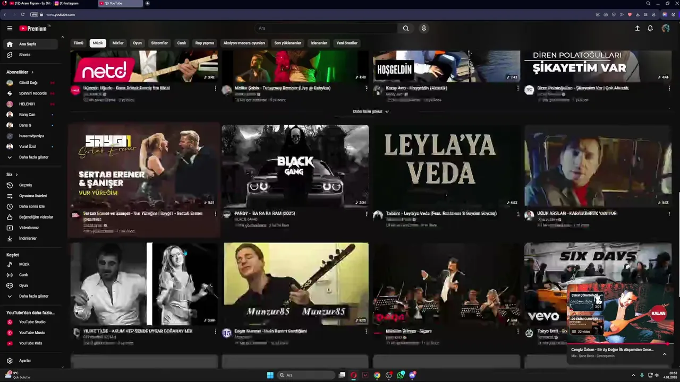Open Oyun under Keşfet section
680x382 pixels.
(x=30, y=285)
